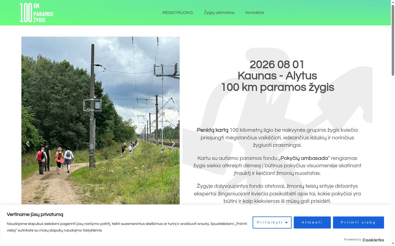Click scrollbar down arrow at bottom

393,243
